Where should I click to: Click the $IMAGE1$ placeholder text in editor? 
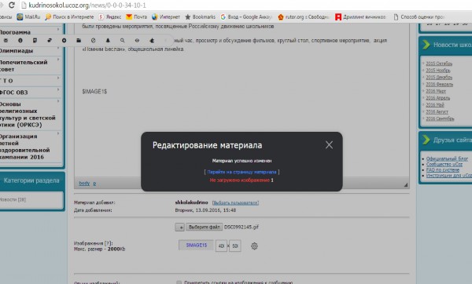(x=94, y=91)
